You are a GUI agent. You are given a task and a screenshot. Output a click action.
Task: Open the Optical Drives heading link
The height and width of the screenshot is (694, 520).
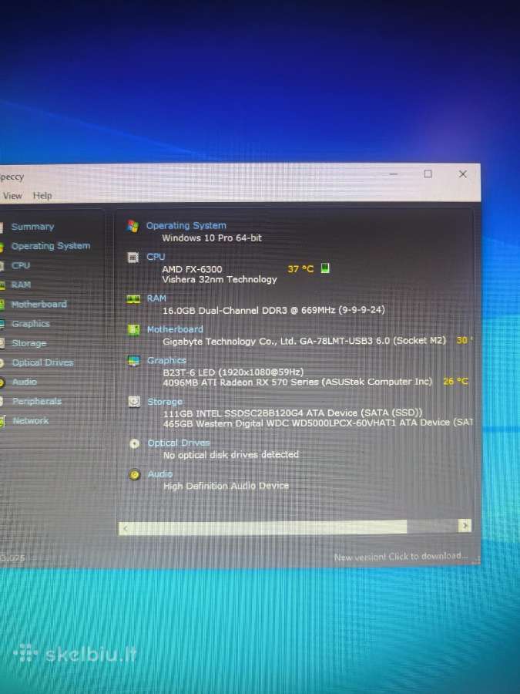pyautogui.click(x=179, y=443)
